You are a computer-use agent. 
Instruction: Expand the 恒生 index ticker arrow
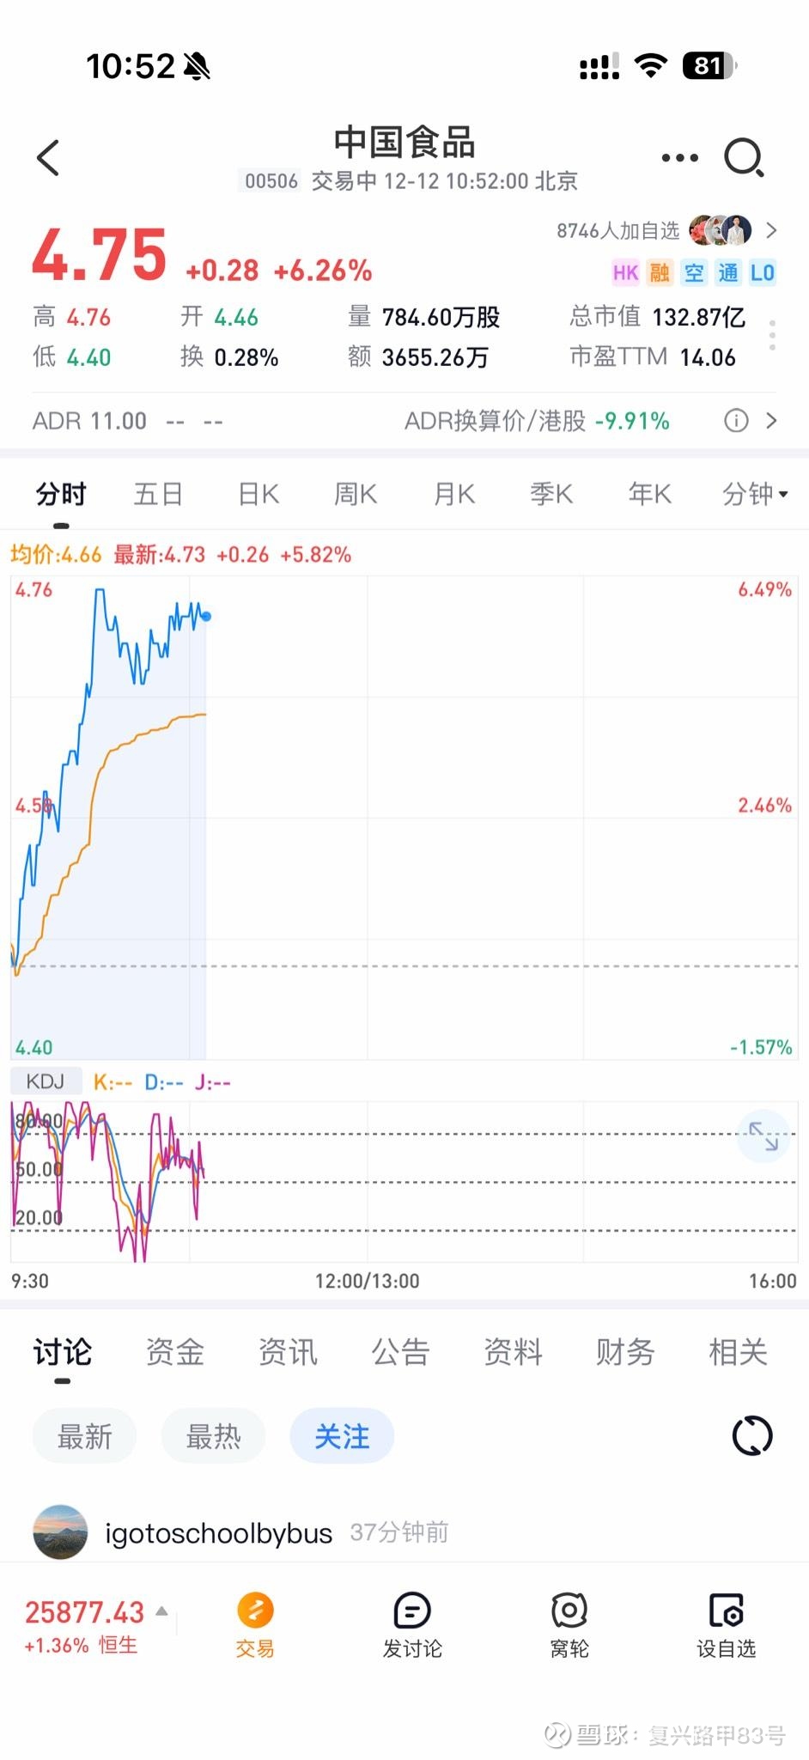161,1611
